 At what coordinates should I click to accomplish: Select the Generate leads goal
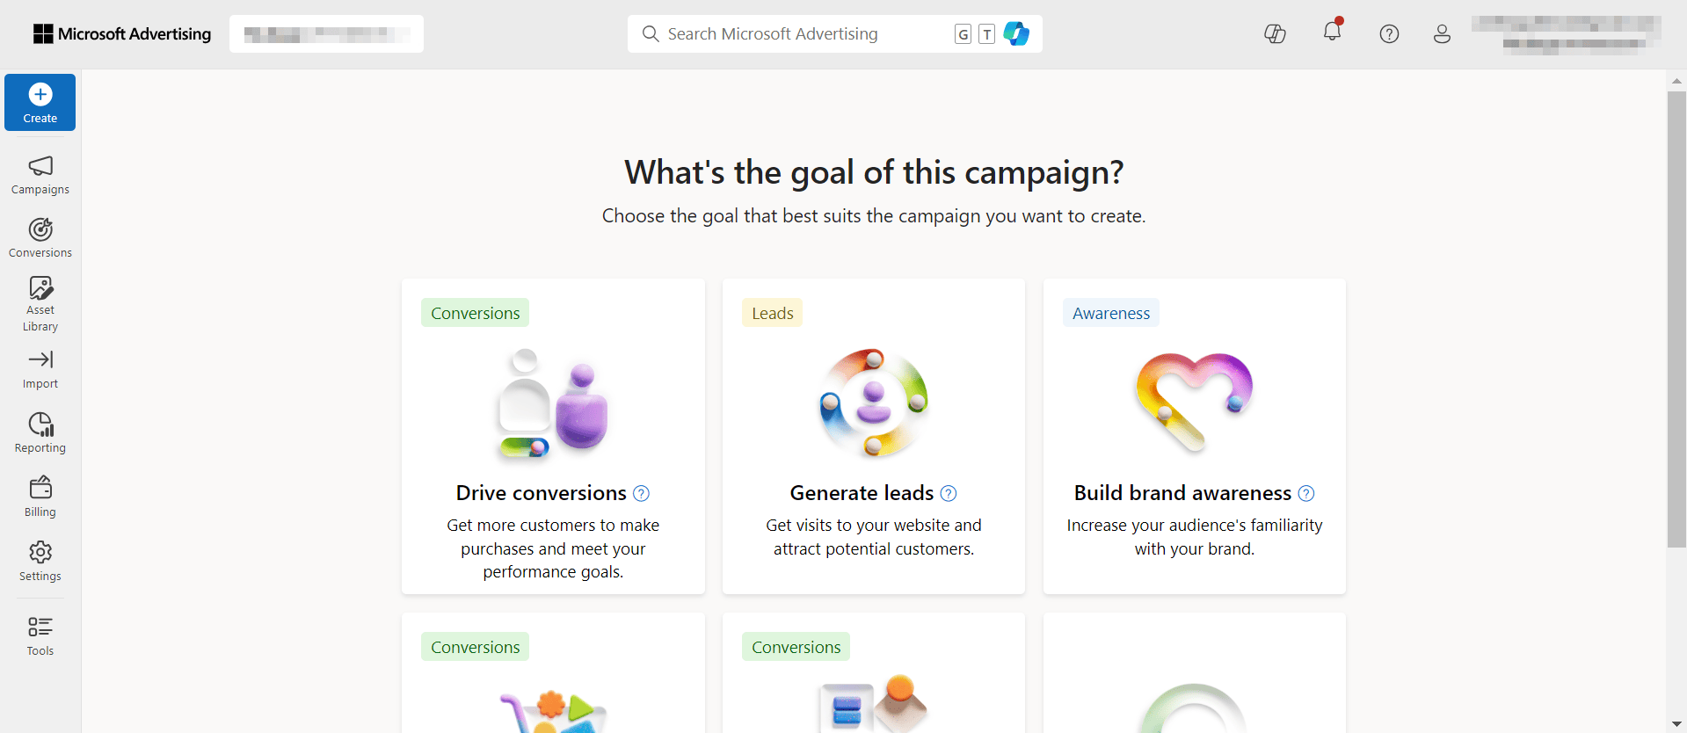coord(873,436)
